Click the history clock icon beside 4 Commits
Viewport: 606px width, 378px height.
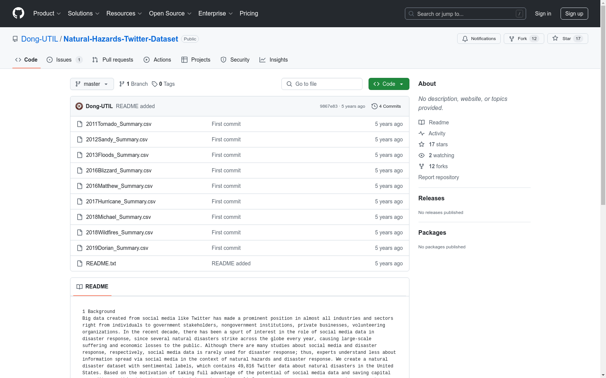pos(375,106)
